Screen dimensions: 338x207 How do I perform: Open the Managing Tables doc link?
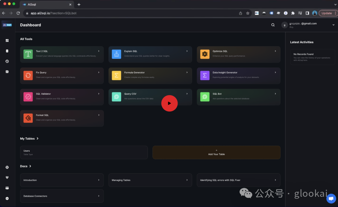coord(150,180)
